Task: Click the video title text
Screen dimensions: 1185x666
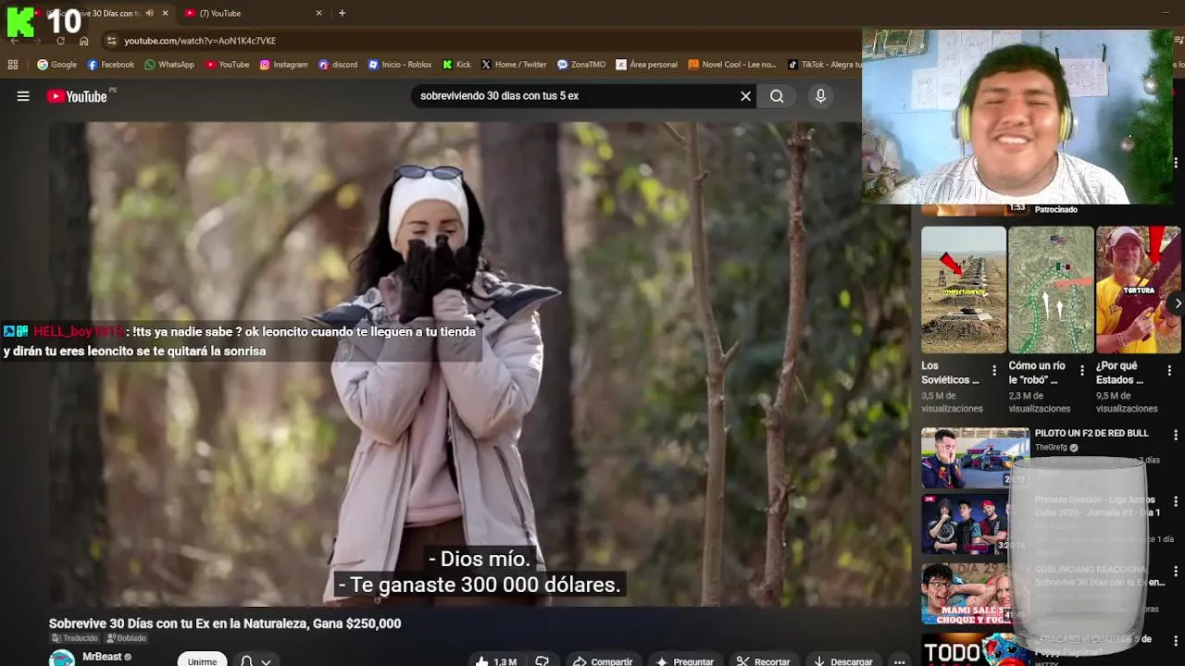Action: point(225,623)
